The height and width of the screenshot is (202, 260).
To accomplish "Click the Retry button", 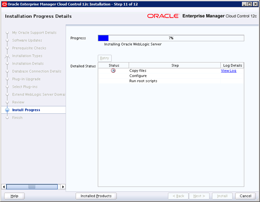I will [105, 58].
